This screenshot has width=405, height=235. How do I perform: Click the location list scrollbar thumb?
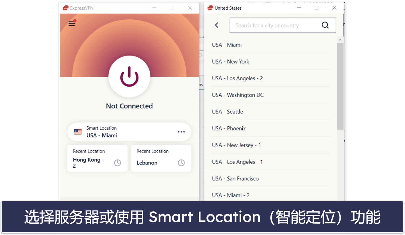[x=340, y=87]
